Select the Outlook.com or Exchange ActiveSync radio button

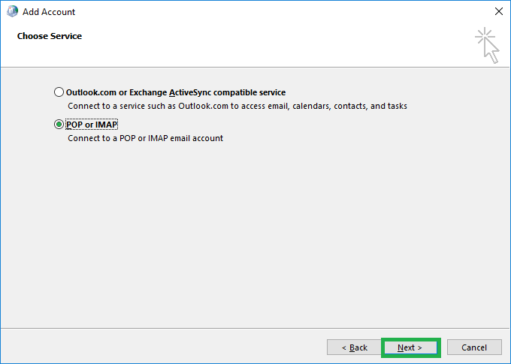(x=59, y=92)
